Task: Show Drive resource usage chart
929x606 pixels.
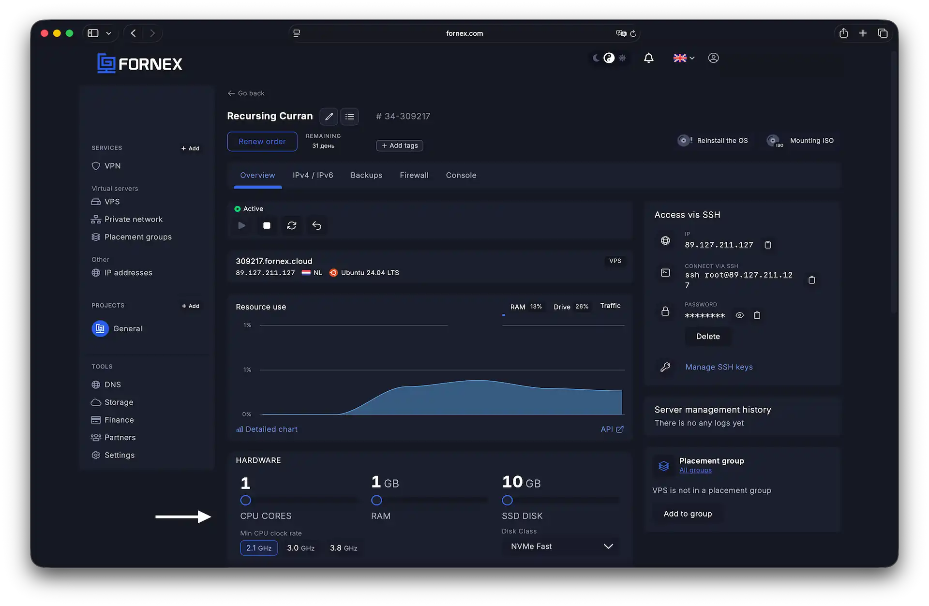Action: 571,307
